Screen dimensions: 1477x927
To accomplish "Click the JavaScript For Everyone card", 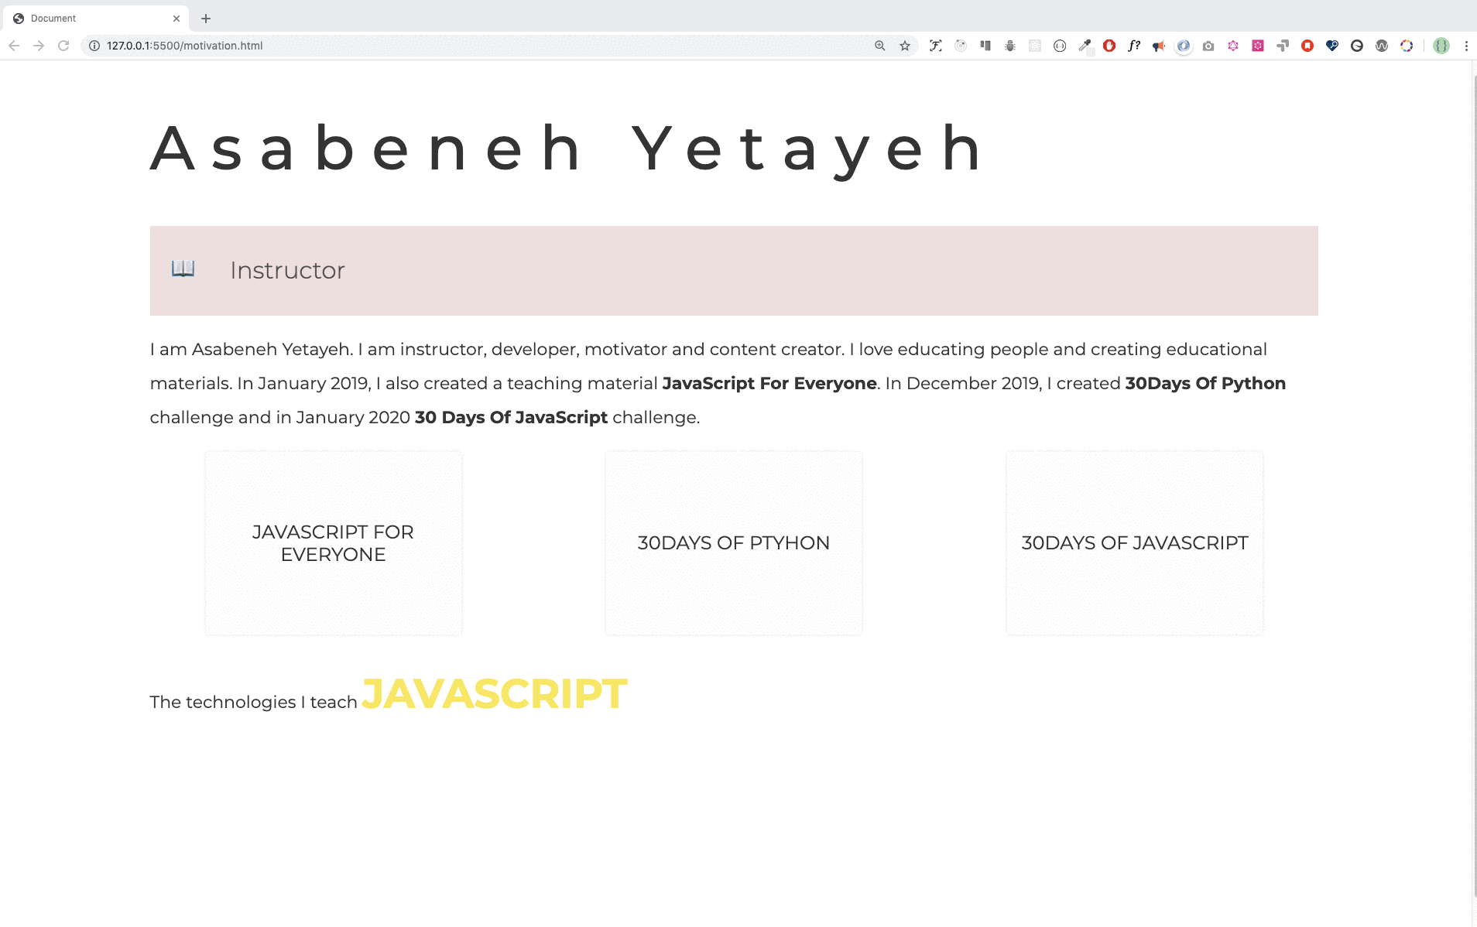I will tap(334, 543).
